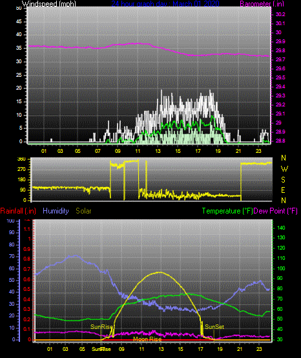Viewport: 301px width, 358px height.
Task: Click the "1.1" rainfall axis value
Action: [x=27, y=229]
